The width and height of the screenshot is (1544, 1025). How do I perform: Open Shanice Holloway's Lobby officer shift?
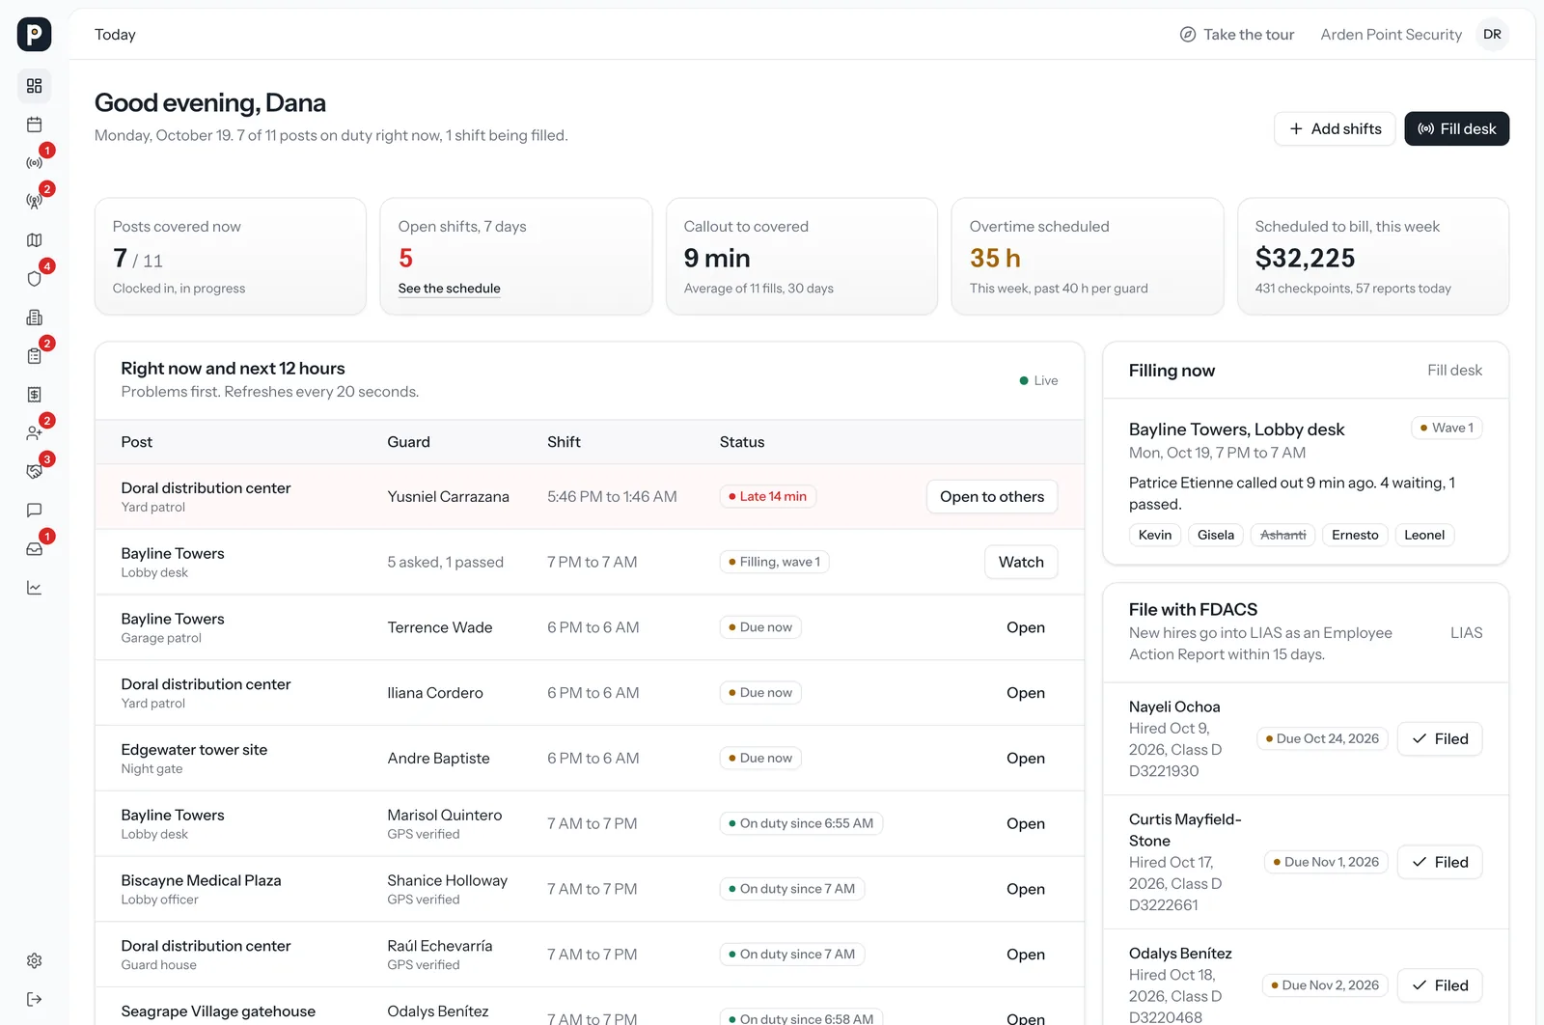1025,889
